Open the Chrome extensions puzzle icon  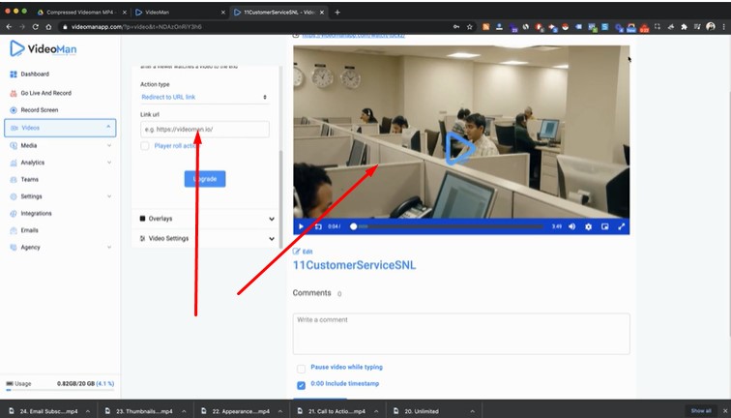(684, 27)
